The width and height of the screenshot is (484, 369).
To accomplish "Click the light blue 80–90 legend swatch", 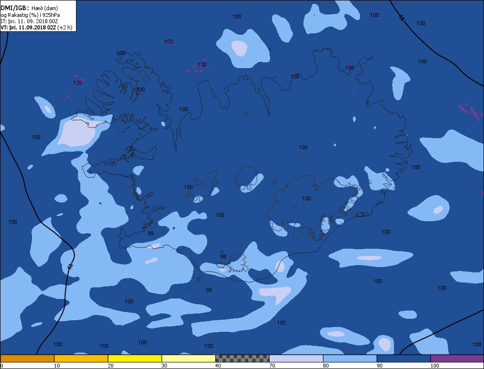I will pos(350,358).
